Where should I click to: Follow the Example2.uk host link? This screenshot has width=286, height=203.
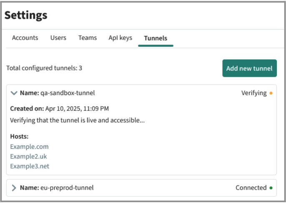(29, 156)
